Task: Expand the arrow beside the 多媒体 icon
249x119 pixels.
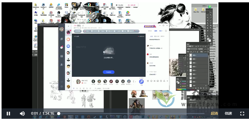Action: tap(116, 31)
